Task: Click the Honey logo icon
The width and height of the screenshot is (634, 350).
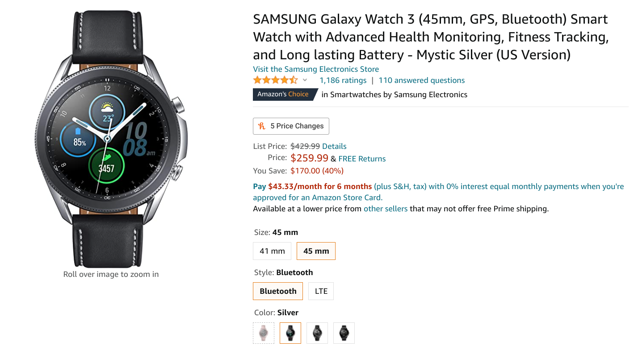Action: 261,126
